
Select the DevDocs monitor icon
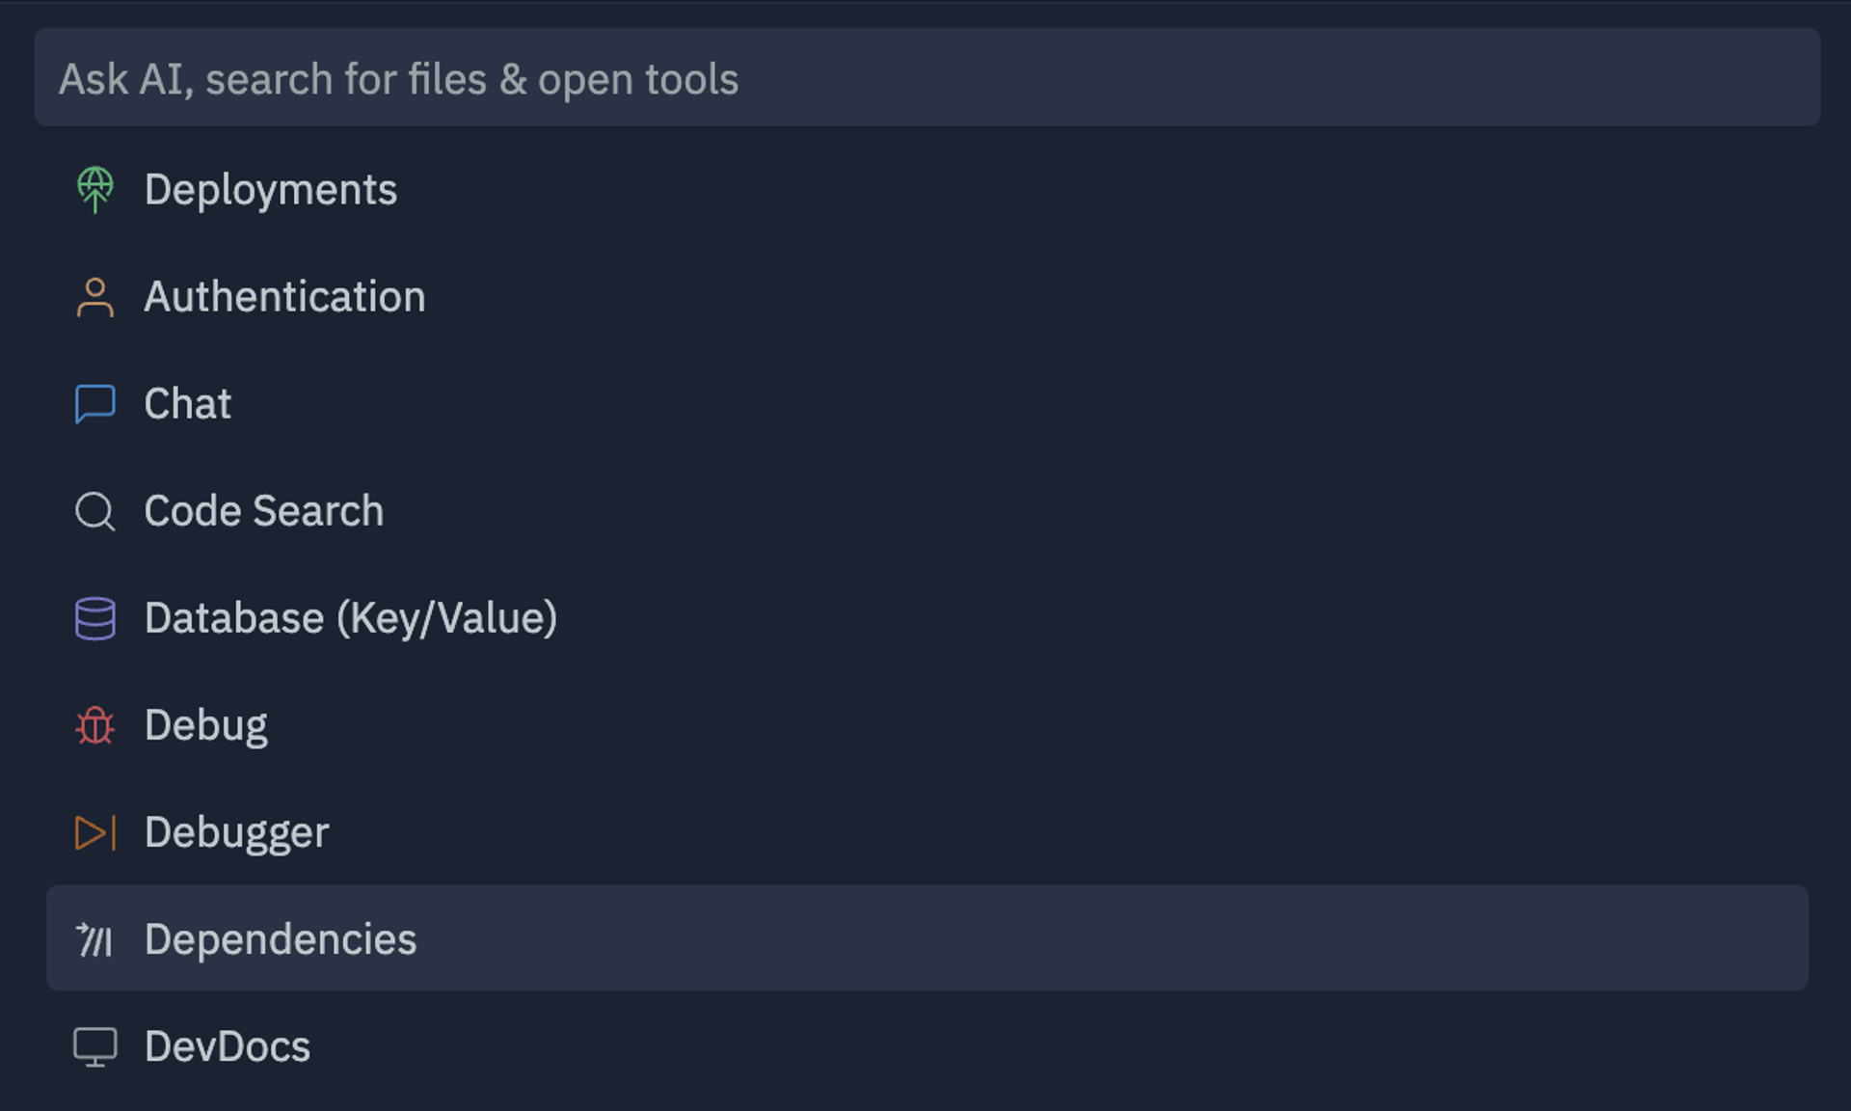pyautogui.click(x=95, y=1046)
